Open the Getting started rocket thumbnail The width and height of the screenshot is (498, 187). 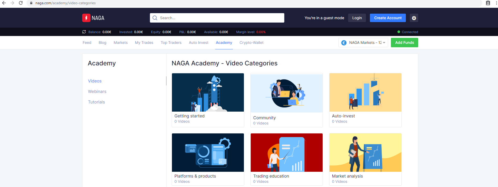[208, 92]
